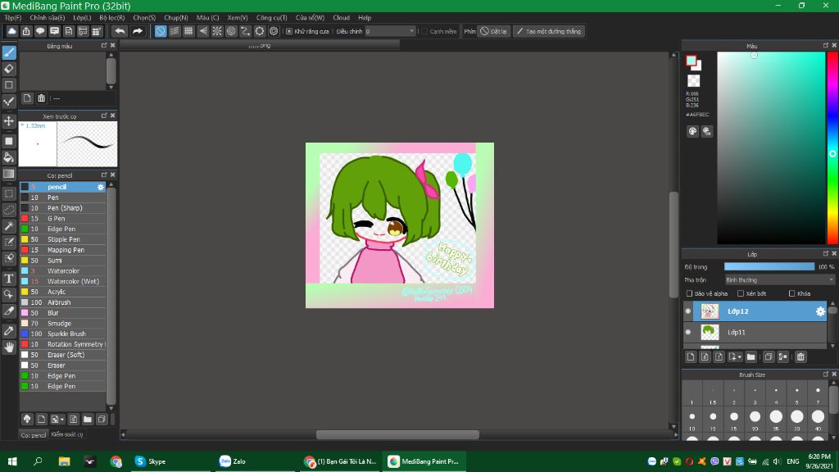839x472 pixels.
Task: Select the Airbrush brush
Action: coord(62,302)
